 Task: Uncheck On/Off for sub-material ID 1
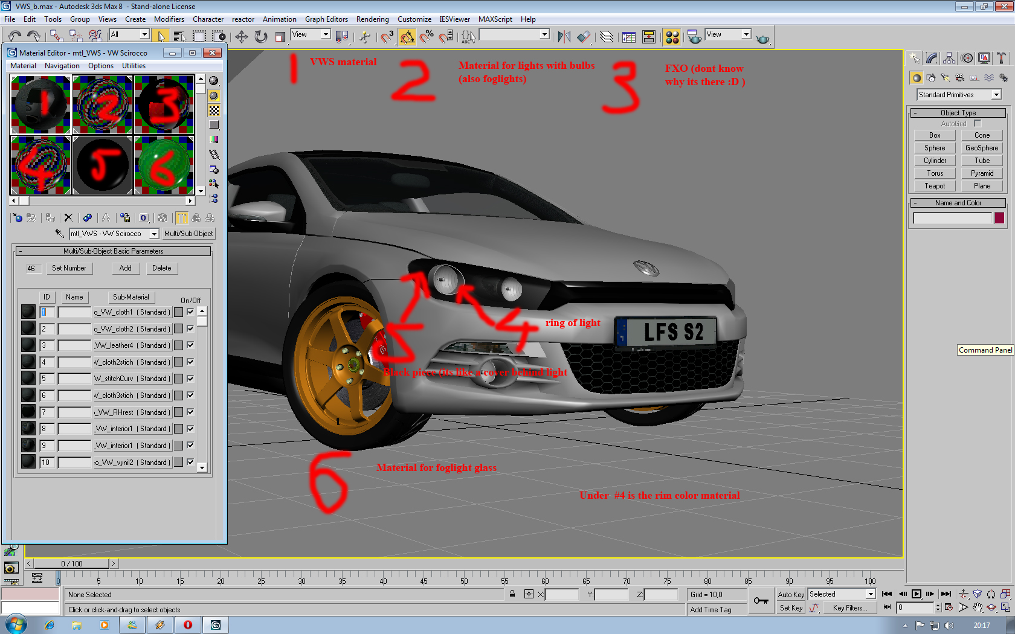pos(190,312)
